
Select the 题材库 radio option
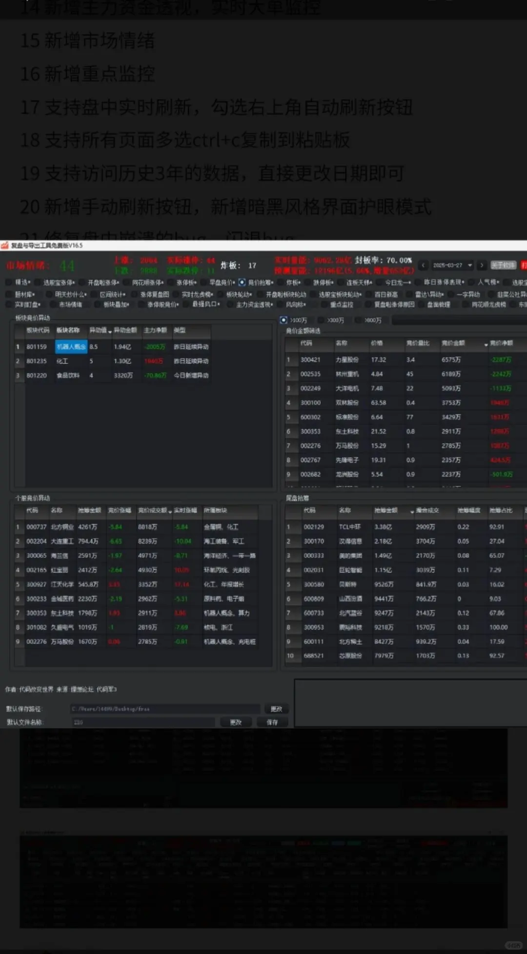pyautogui.click(x=21, y=294)
